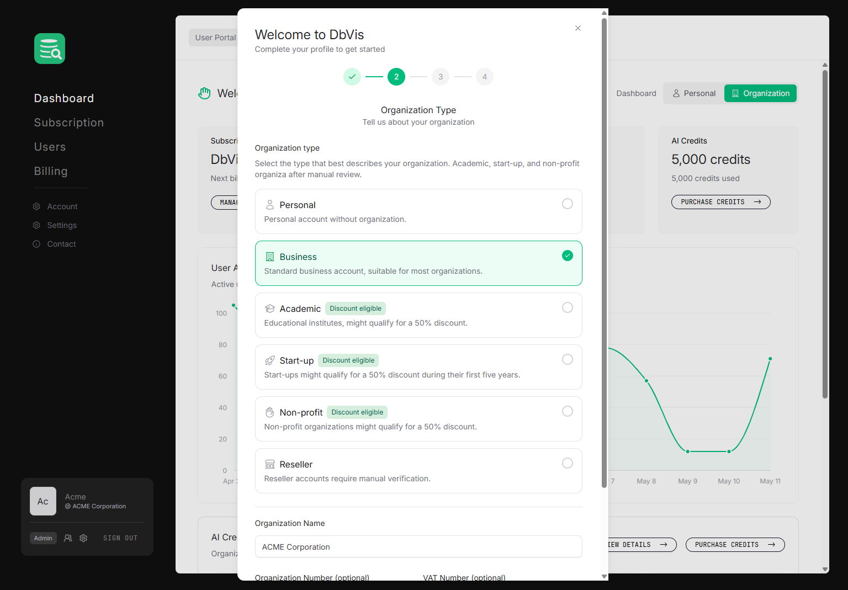Click the Settings gear icon in the sidebar
The height and width of the screenshot is (590, 848).
pos(36,225)
